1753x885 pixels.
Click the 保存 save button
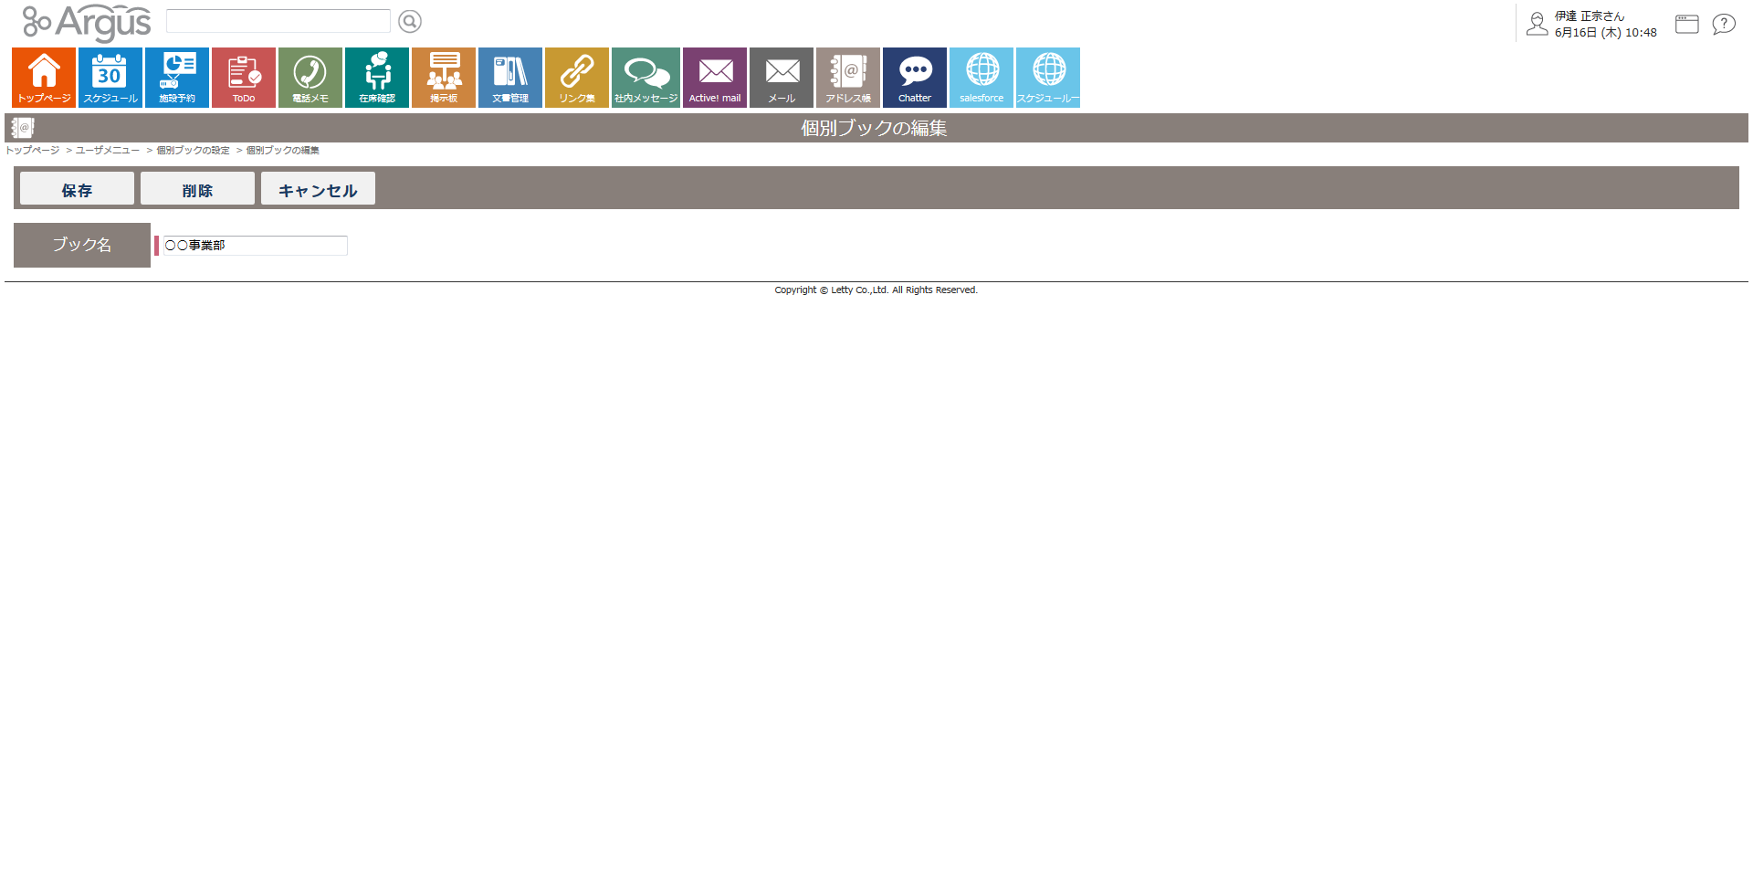click(77, 188)
